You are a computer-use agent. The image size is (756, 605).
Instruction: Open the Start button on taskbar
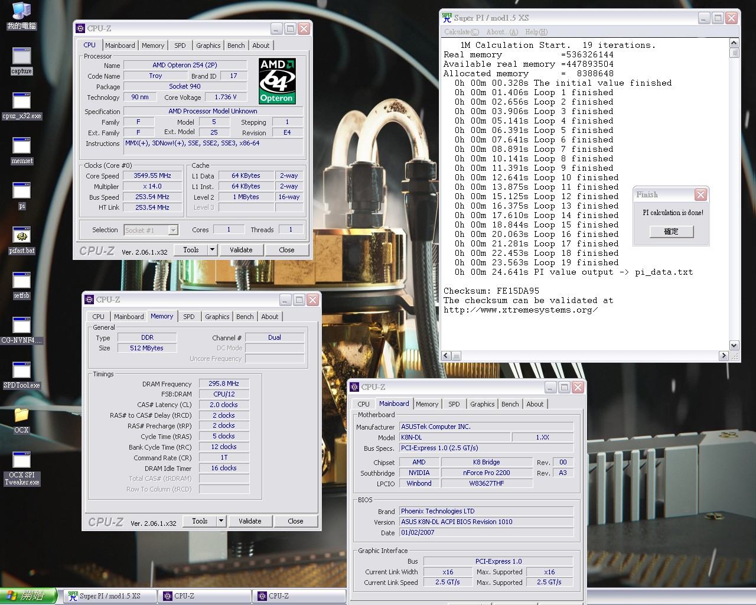point(28,596)
